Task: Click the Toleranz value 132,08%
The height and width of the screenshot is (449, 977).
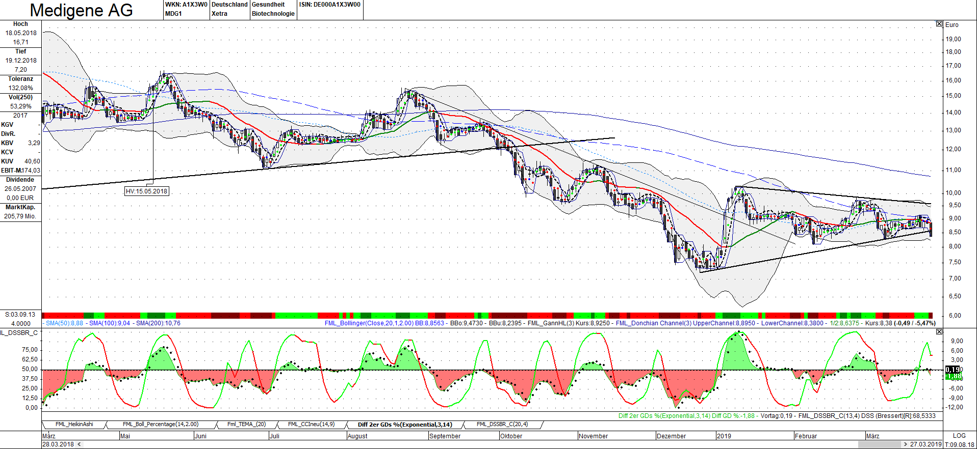Action: 21,88
